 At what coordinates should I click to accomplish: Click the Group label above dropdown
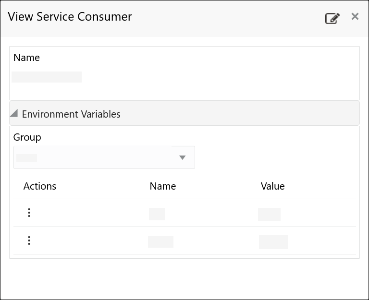click(27, 137)
